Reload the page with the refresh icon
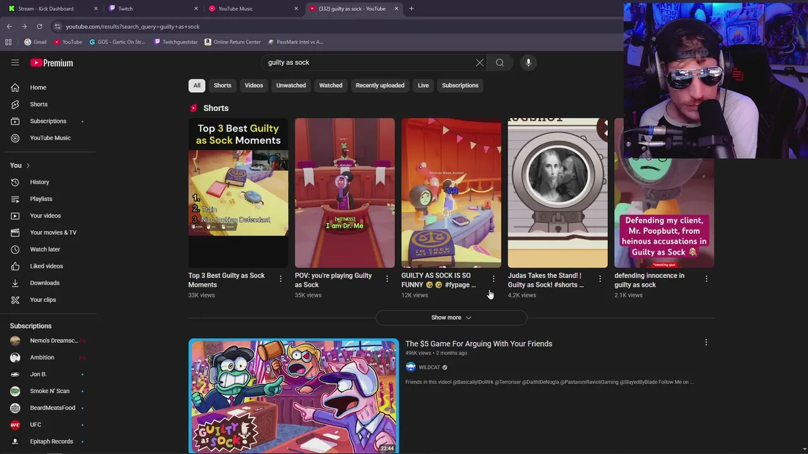Screen dimensions: 808x454 [39, 26]
